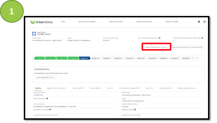The height and width of the screenshot is (123, 217).
Task: Select the 'Construct...' stage
Action: coord(130,58)
